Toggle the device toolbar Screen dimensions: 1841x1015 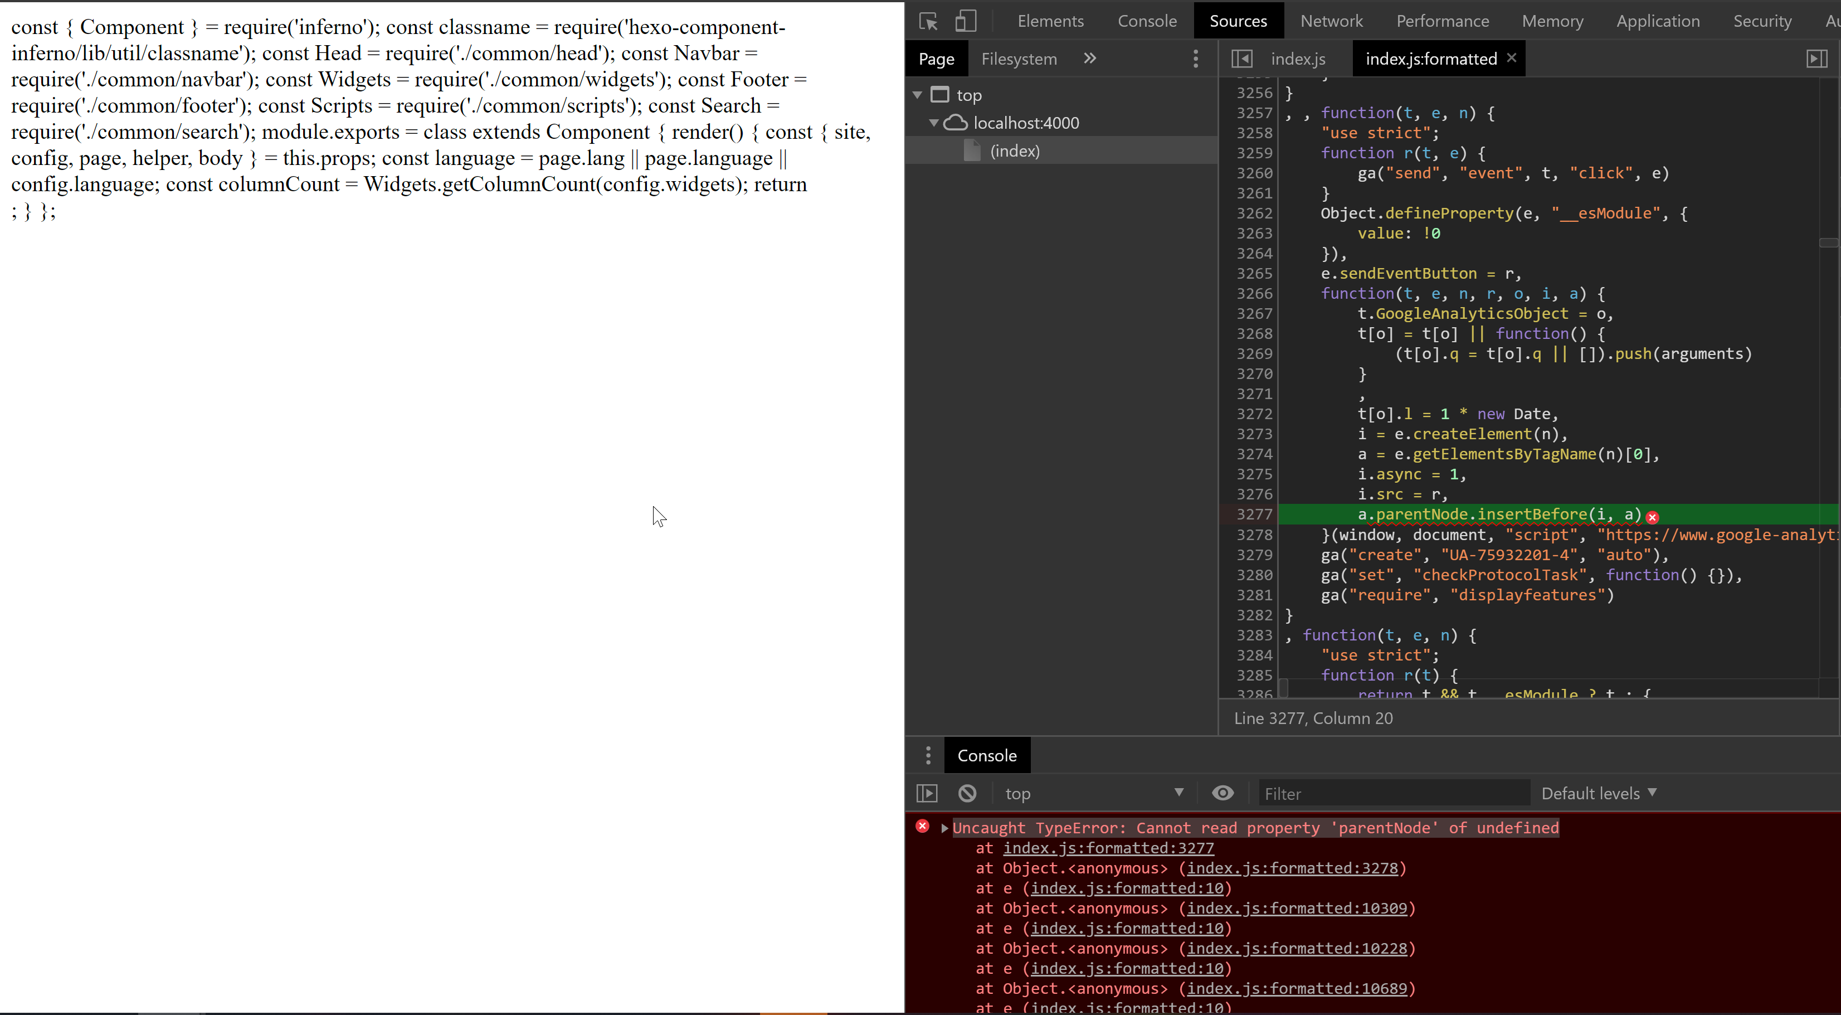(966, 21)
